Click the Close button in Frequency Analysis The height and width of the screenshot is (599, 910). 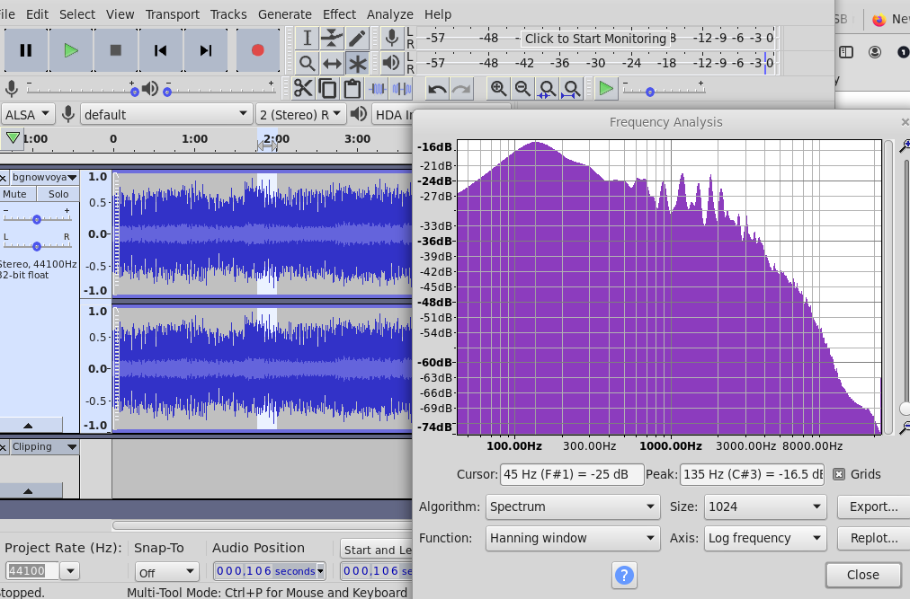[863, 575]
